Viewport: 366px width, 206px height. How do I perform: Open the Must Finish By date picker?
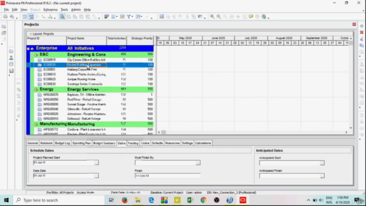click(x=198, y=163)
